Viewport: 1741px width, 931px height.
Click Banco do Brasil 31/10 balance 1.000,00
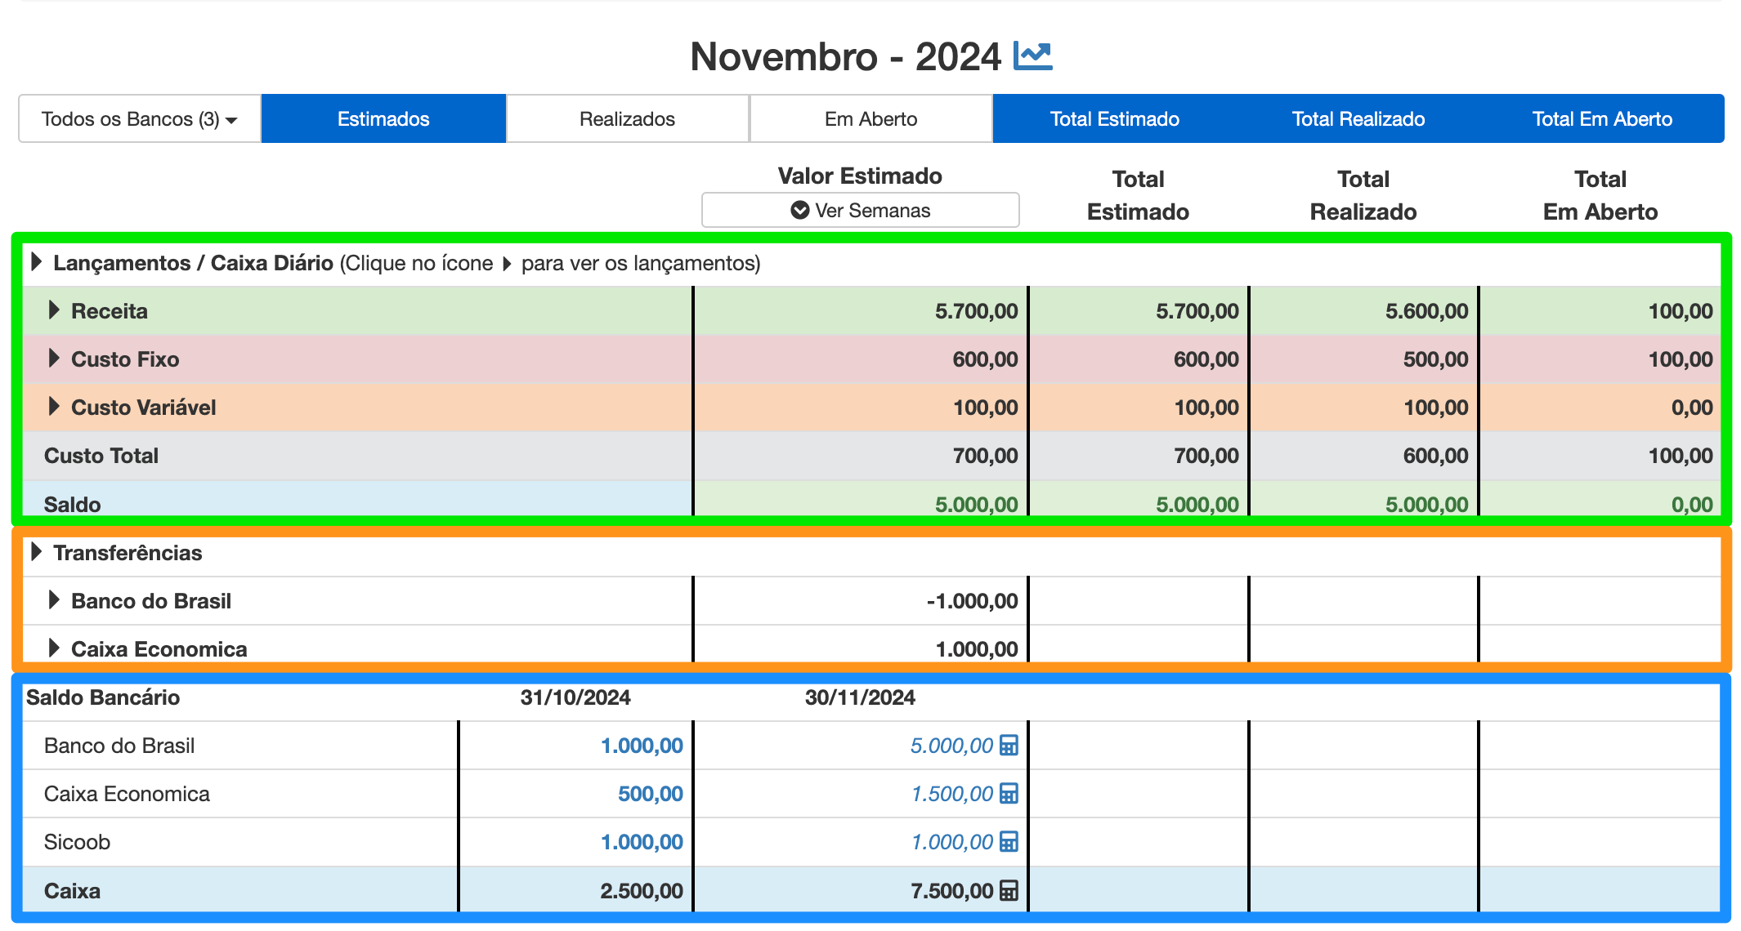[642, 746]
